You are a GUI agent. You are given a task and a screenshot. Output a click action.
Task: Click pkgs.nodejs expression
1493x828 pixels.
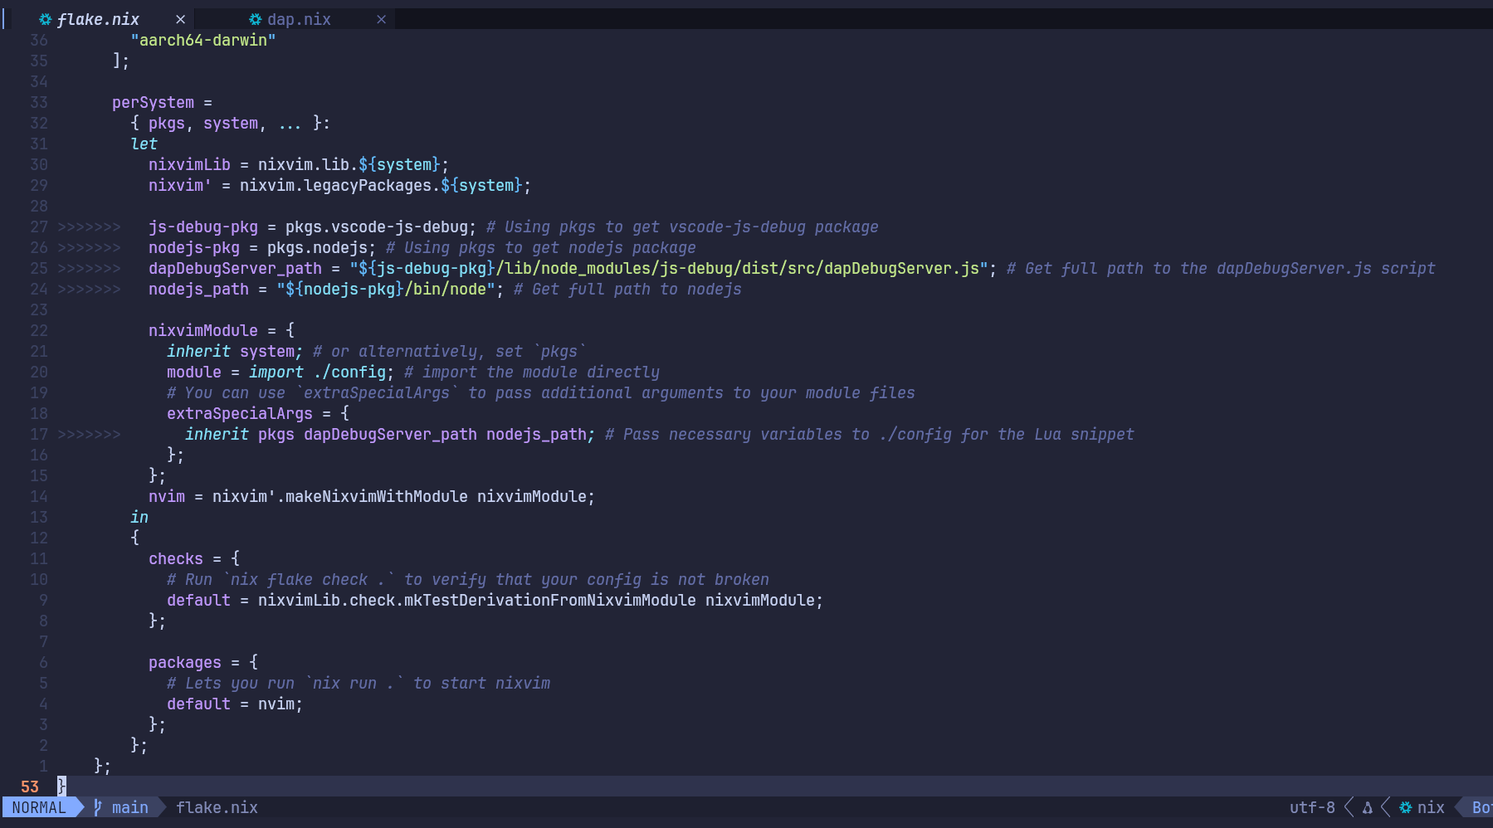[317, 247]
